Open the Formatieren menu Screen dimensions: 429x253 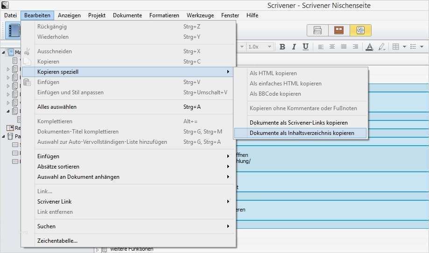click(164, 15)
